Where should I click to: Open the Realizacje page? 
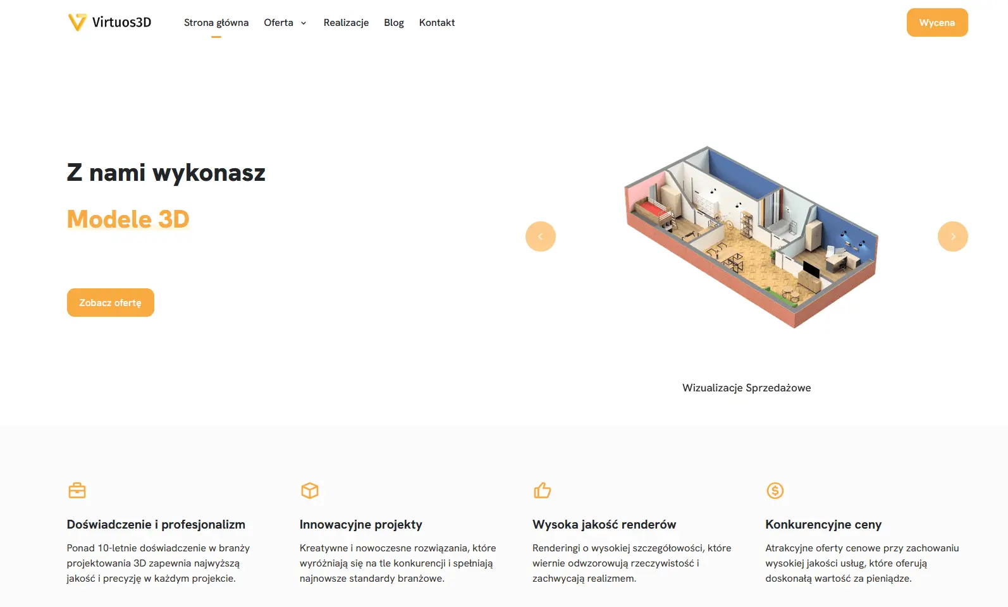click(x=346, y=23)
